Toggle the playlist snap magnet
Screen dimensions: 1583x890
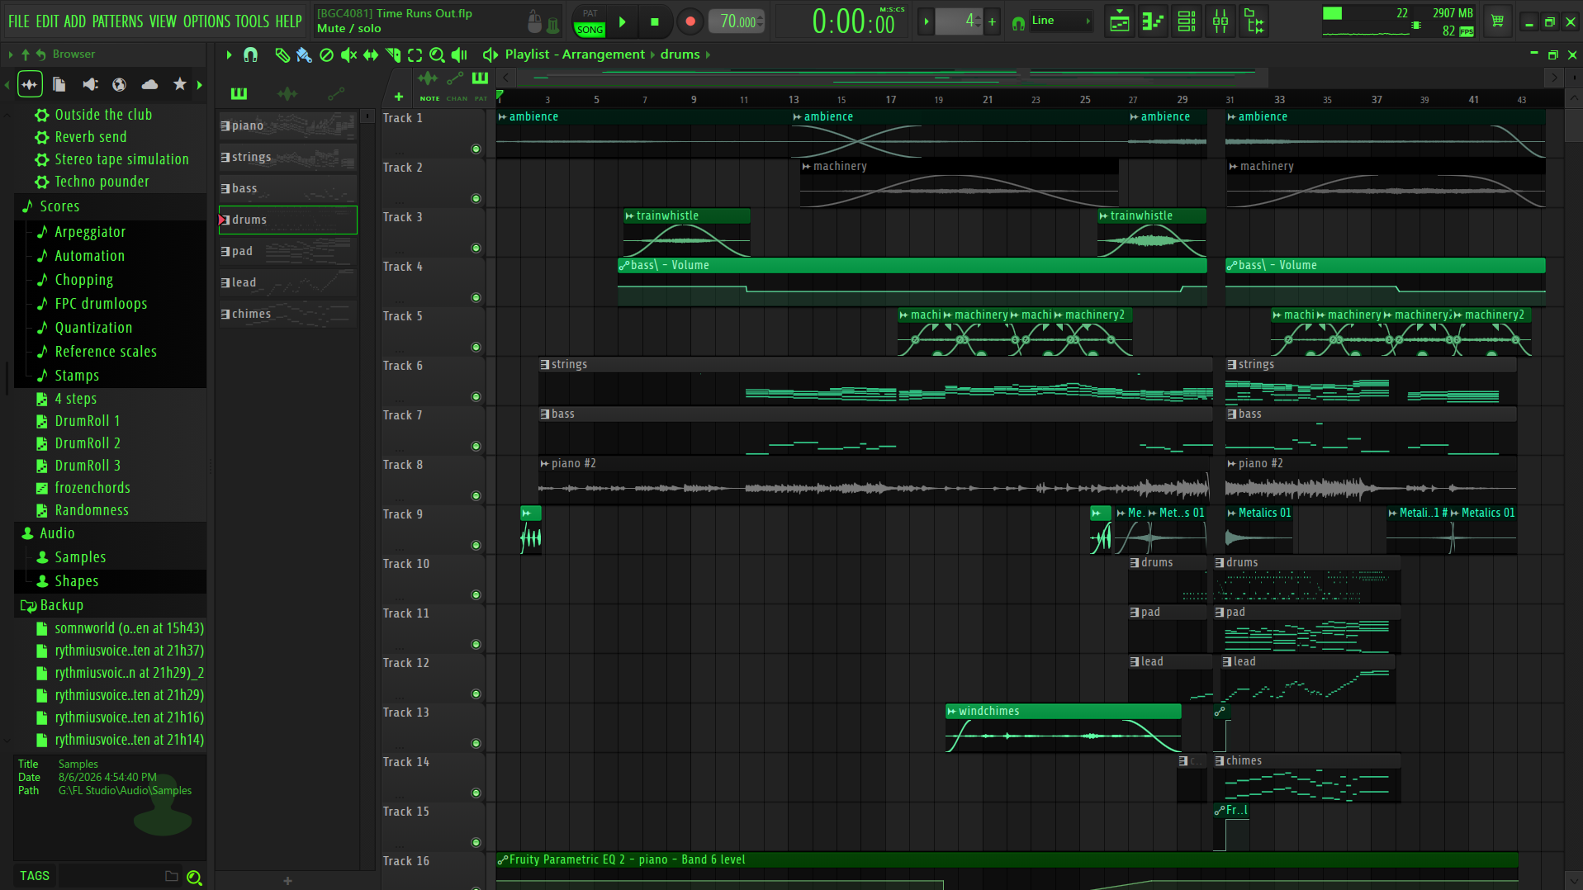pyautogui.click(x=250, y=55)
